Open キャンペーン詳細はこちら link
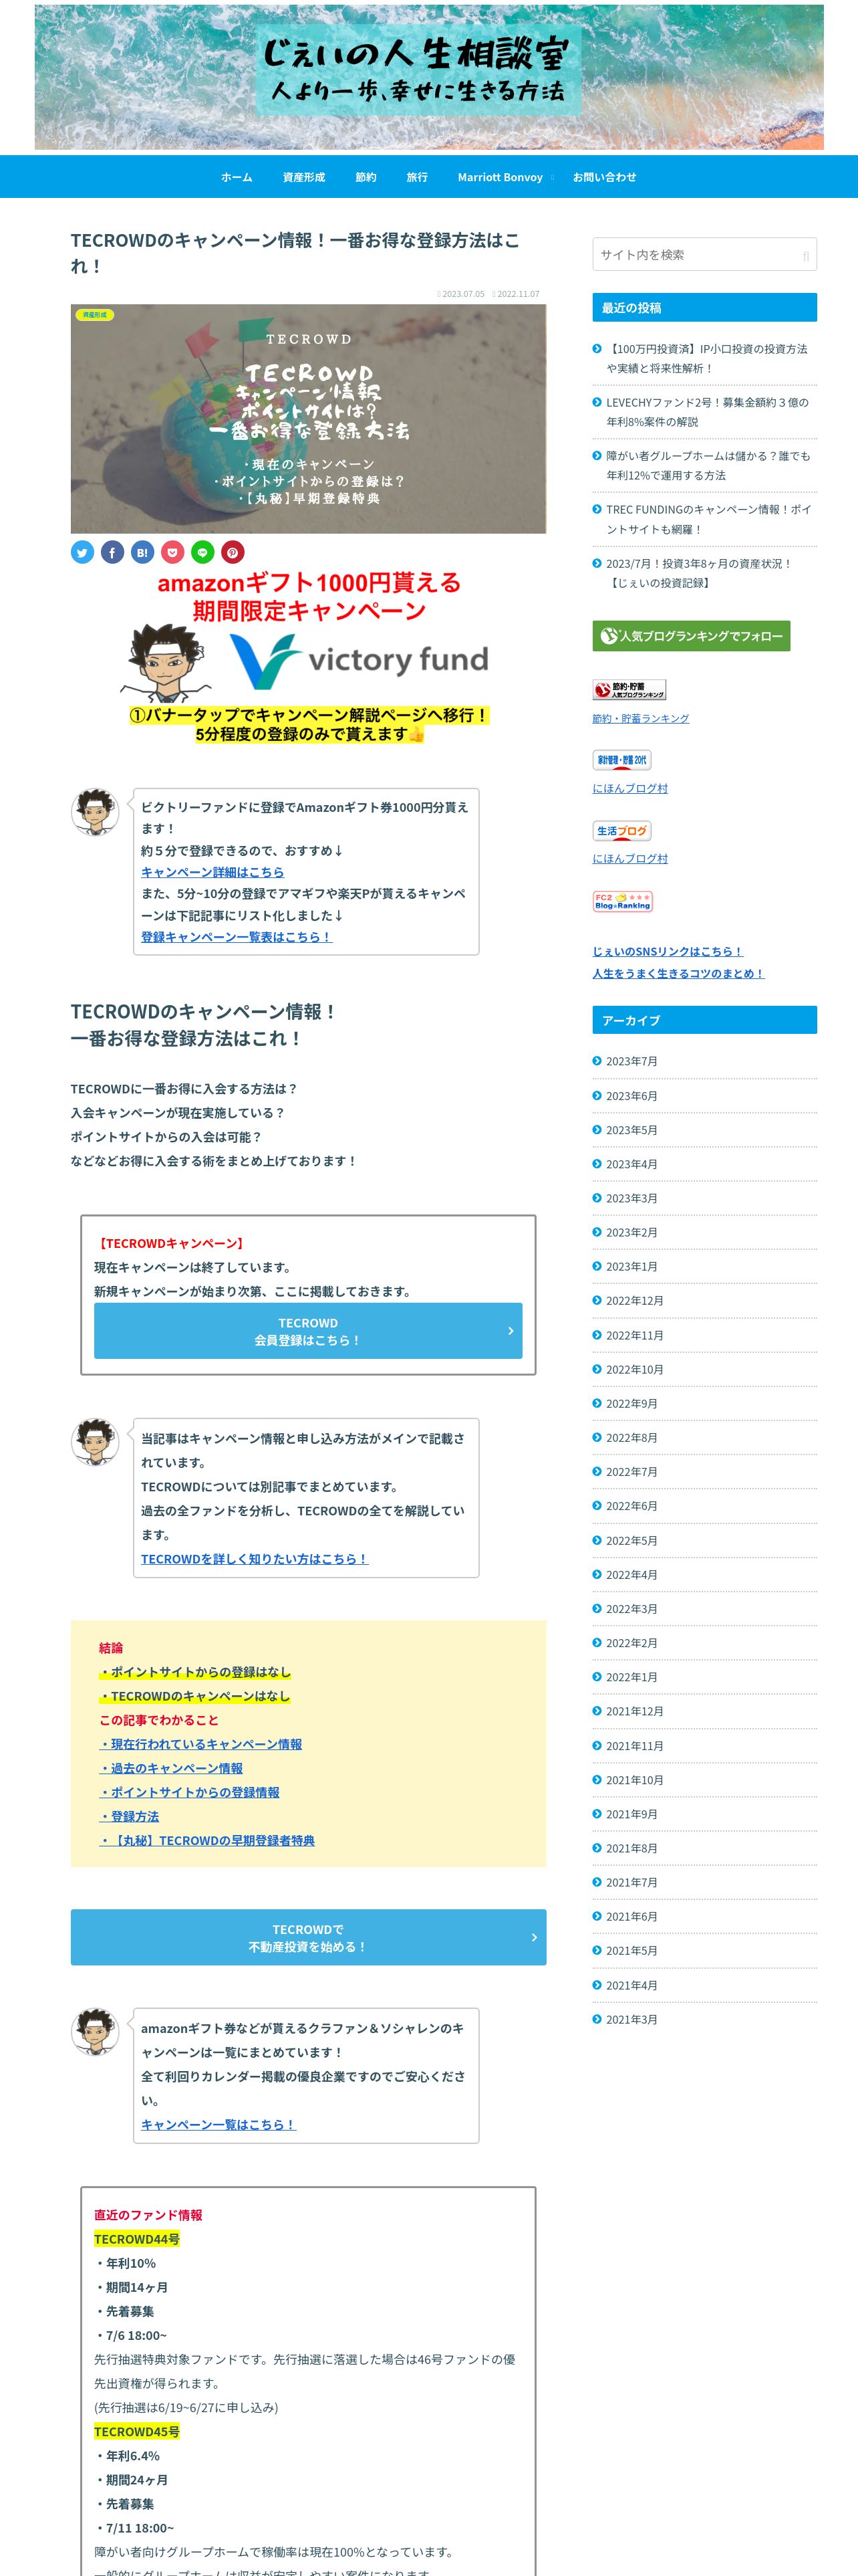This screenshot has width=858, height=2576. click(x=212, y=872)
